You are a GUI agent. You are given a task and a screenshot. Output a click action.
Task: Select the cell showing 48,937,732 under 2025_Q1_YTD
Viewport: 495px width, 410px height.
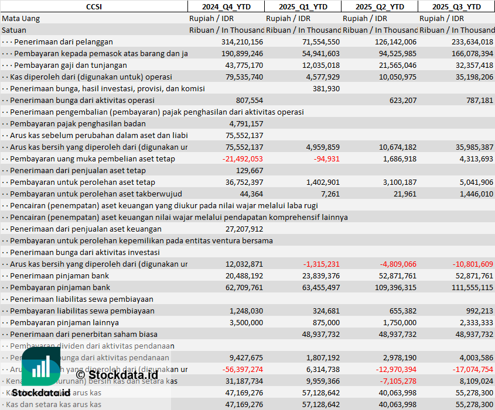[x=321, y=334]
